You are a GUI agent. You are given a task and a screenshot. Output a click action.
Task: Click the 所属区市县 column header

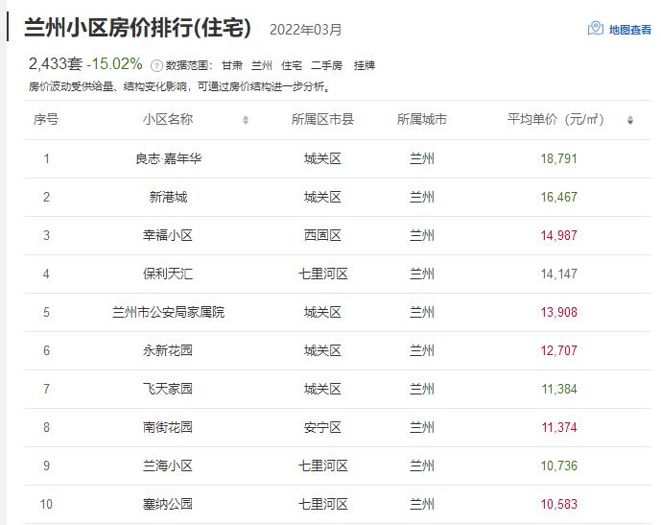322,119
